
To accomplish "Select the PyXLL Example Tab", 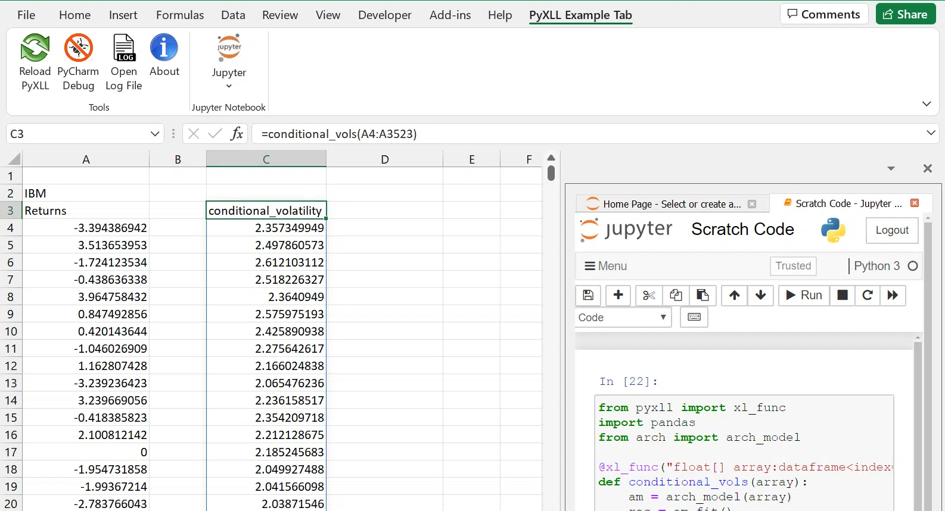I will pos(580,15).
